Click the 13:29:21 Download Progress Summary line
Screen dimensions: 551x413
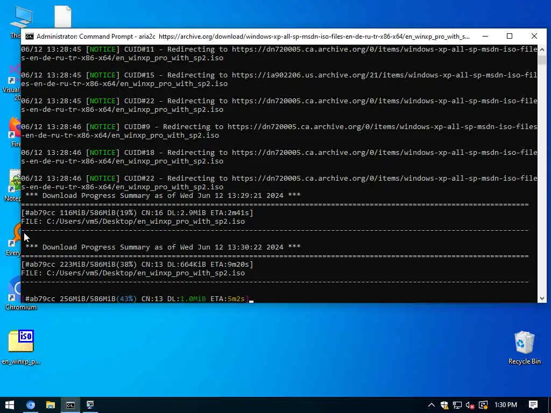163,196
